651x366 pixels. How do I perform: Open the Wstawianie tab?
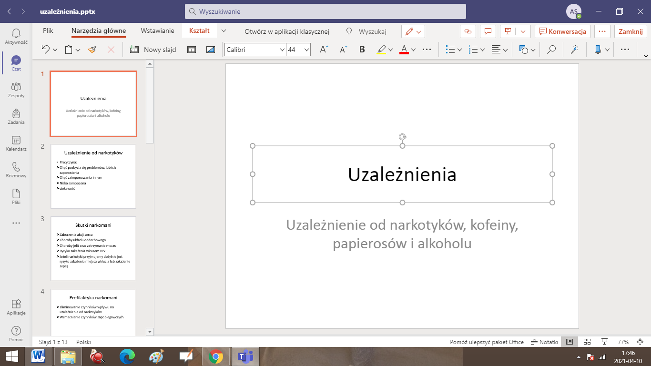(x=157, y=31)
